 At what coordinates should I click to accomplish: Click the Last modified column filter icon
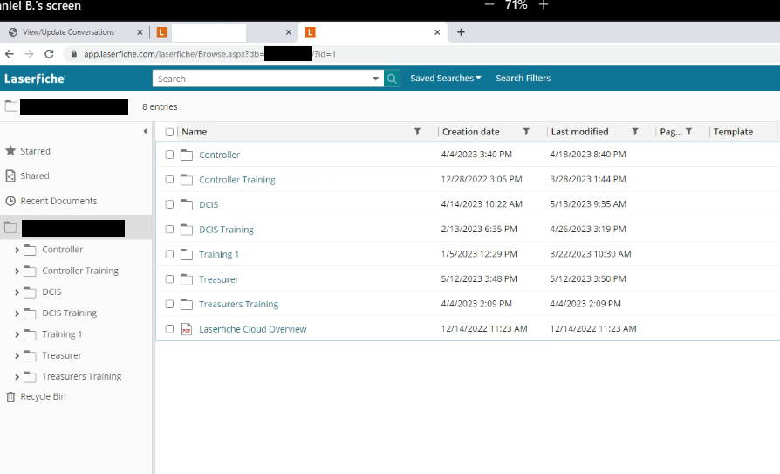pyautogui.click(x=635, y=132)
